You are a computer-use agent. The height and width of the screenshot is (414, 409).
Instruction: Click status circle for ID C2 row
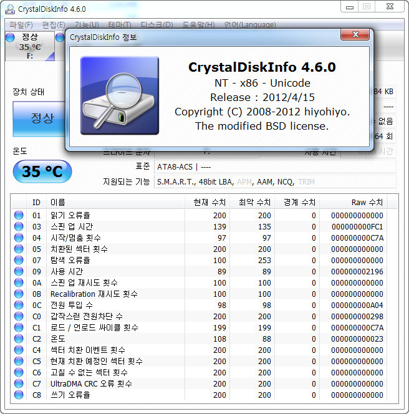[x=19, y=339]
